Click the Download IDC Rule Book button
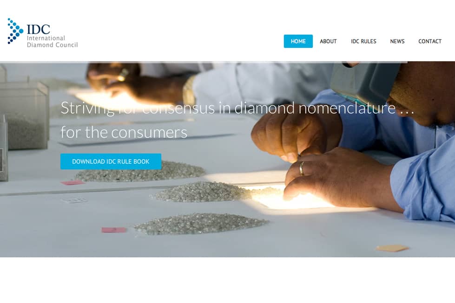This screenshot has width=455, height=303. click(111, 161)
